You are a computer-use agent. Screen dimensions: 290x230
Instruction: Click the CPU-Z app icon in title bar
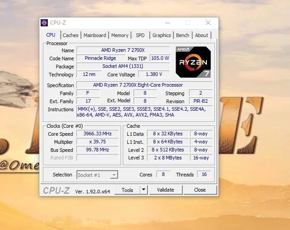[44, 23]
